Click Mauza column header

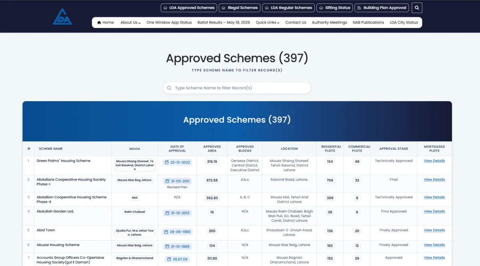point(135,149)
